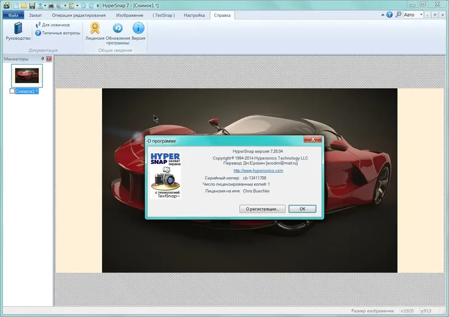Open the Файл menu
Image resolution: width=449 pixels, height=317 pixels.
click(x=12, y=15)
